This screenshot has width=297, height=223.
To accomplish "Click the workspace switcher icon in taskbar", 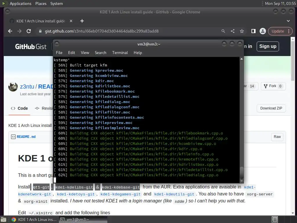I will pyautogui.click(x=275, y=220).
